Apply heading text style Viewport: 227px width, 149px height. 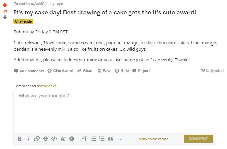(85, 139)
